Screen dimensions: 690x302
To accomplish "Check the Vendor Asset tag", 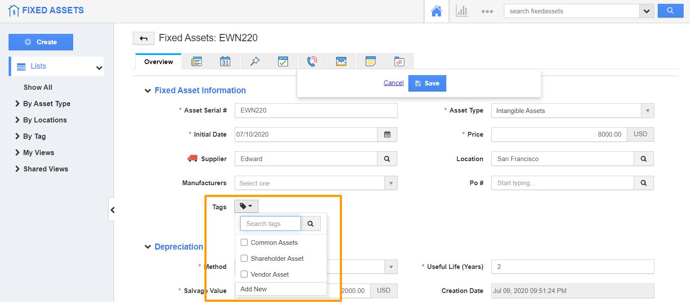I will click(244, 274).
